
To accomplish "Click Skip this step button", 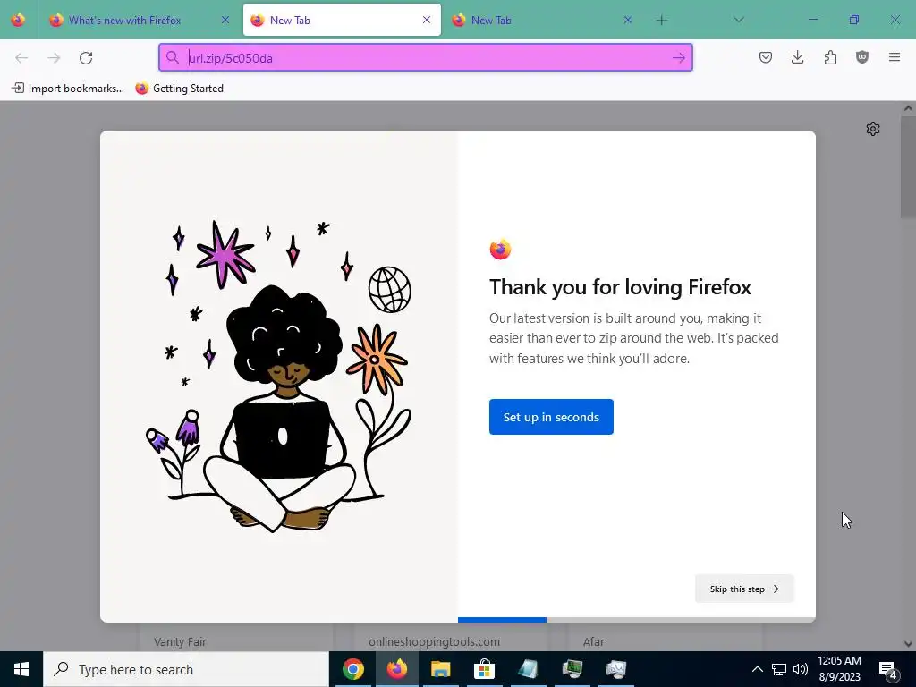I will (744, 589).
